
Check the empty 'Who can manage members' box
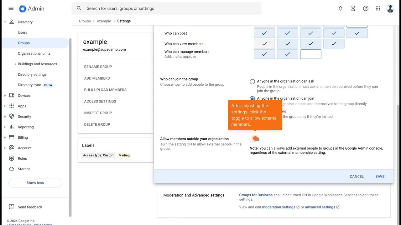point(310,54)
